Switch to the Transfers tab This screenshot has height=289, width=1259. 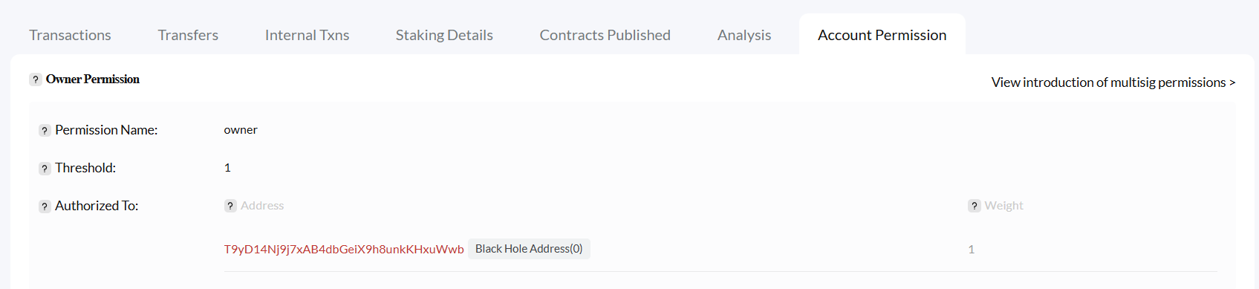coord(188,35)
